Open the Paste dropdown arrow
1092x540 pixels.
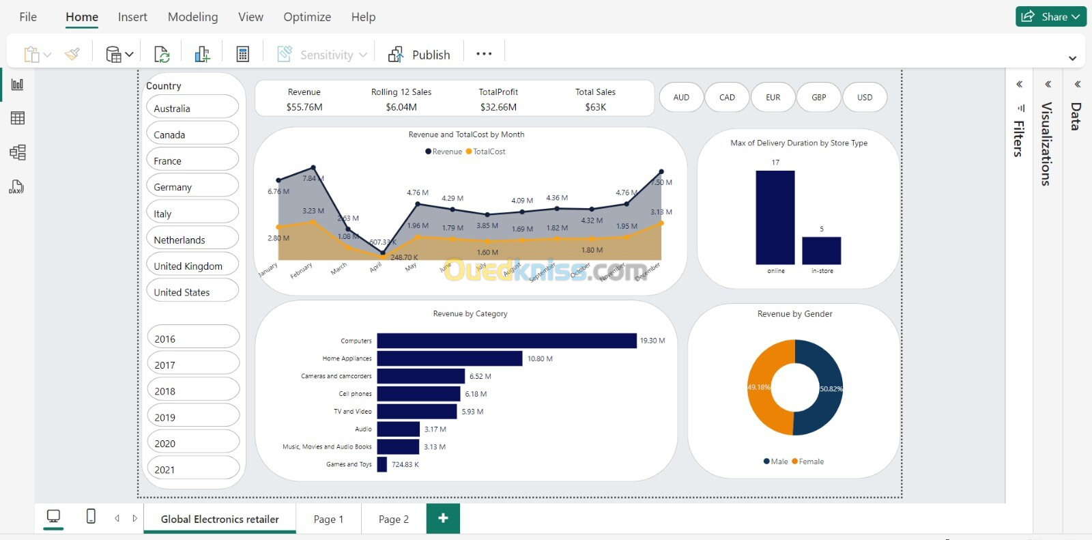48,55
